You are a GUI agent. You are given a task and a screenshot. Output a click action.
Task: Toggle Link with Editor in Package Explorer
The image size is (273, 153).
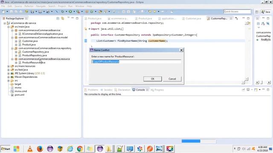(x=63, y=18)
